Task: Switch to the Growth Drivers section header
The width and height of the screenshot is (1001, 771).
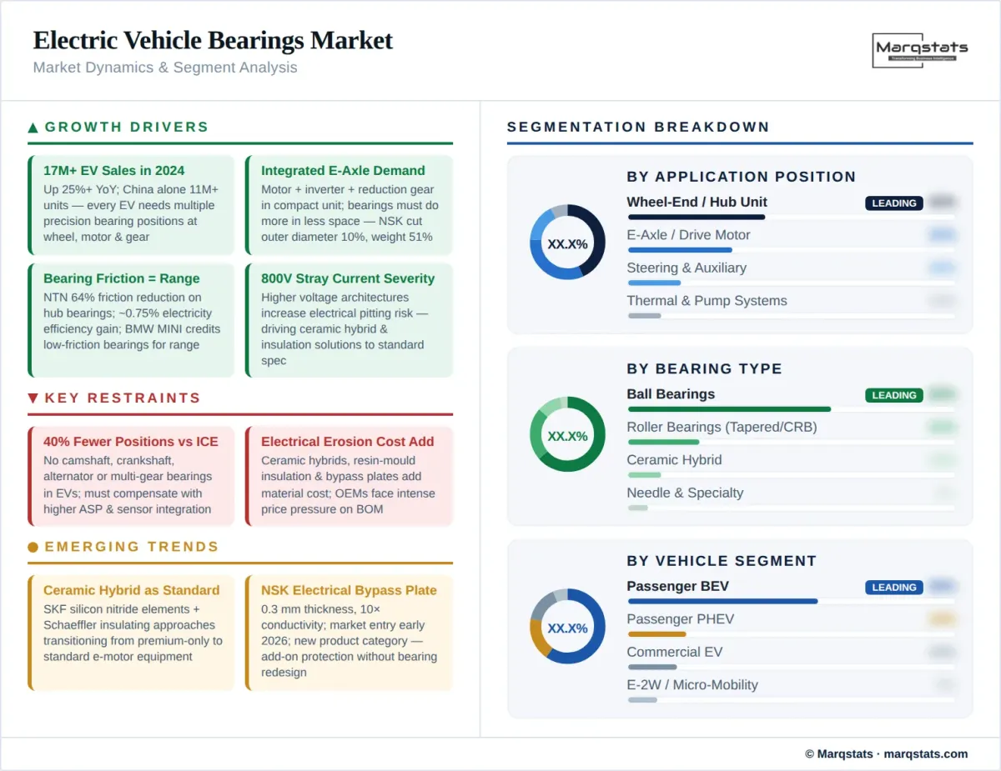Action: [x=127, y=127]
